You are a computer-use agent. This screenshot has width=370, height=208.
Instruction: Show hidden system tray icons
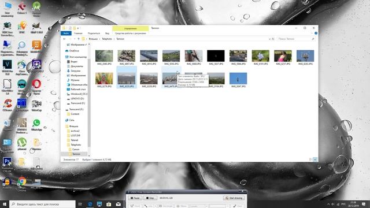pyautogui.click(x=328, y=204)
